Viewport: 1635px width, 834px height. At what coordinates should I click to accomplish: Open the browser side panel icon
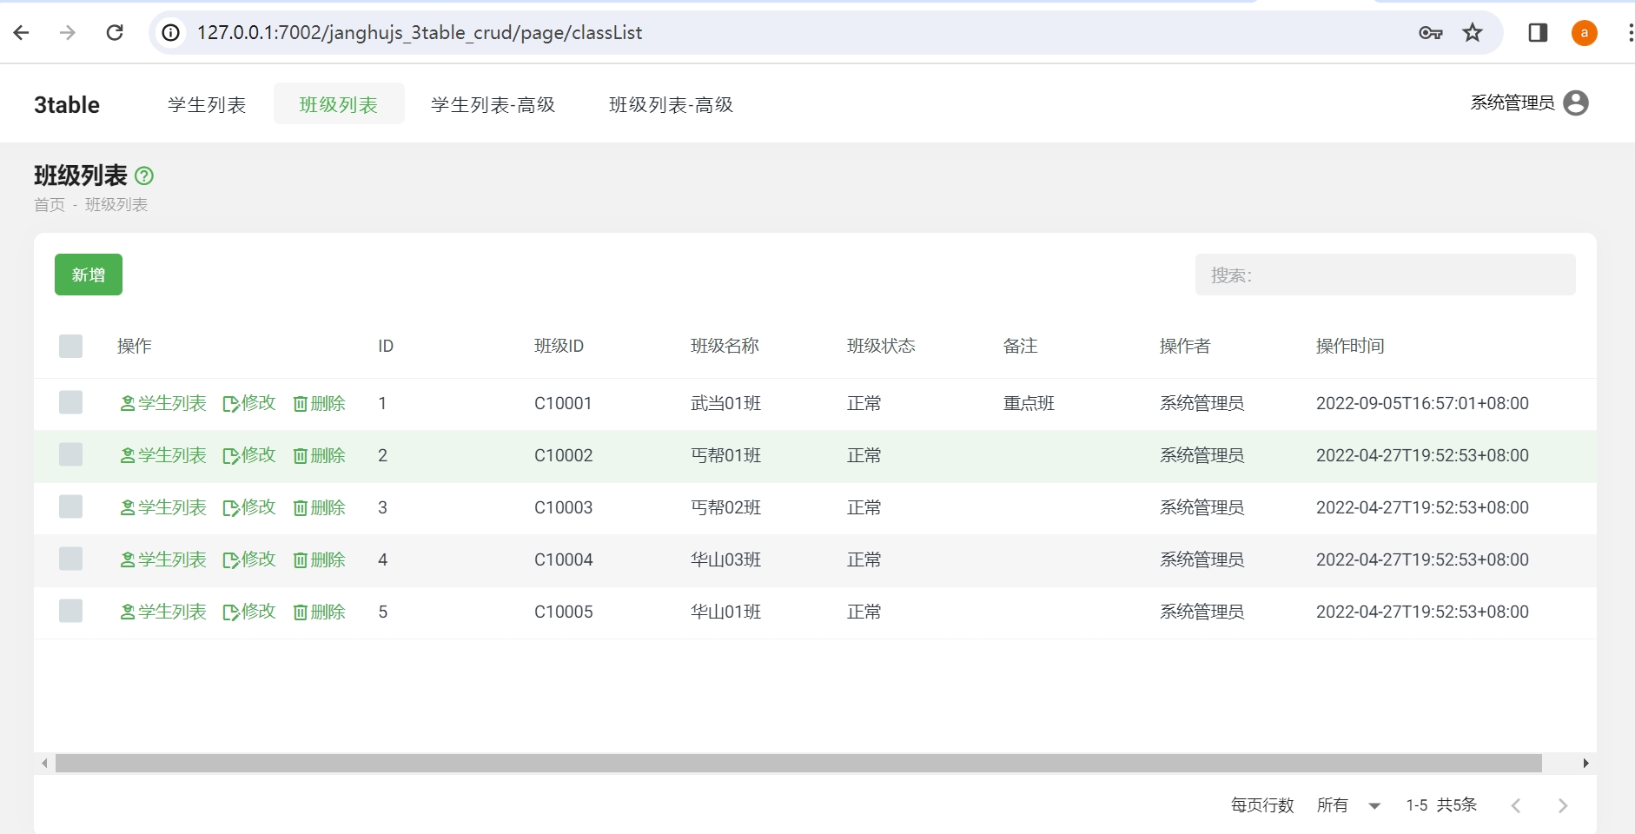pos(1537,33)
